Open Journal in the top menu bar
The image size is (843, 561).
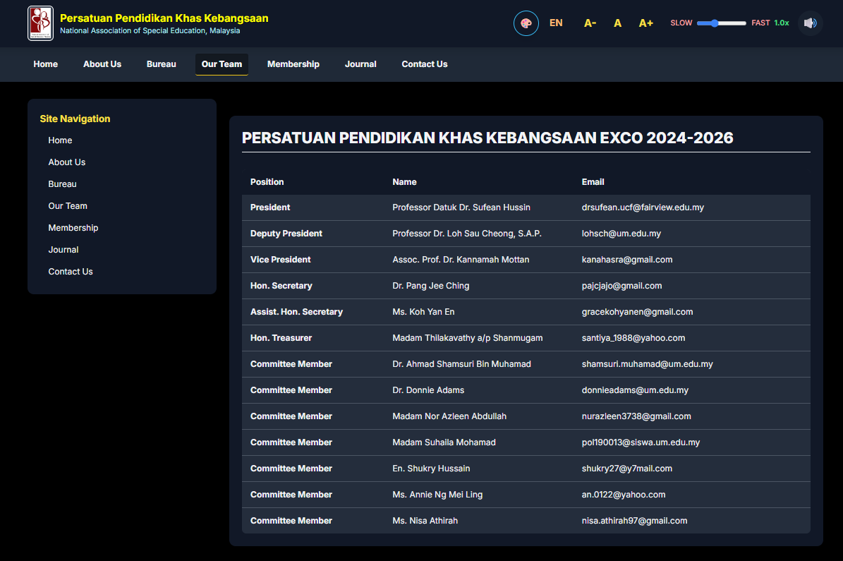tap(360, 64)
